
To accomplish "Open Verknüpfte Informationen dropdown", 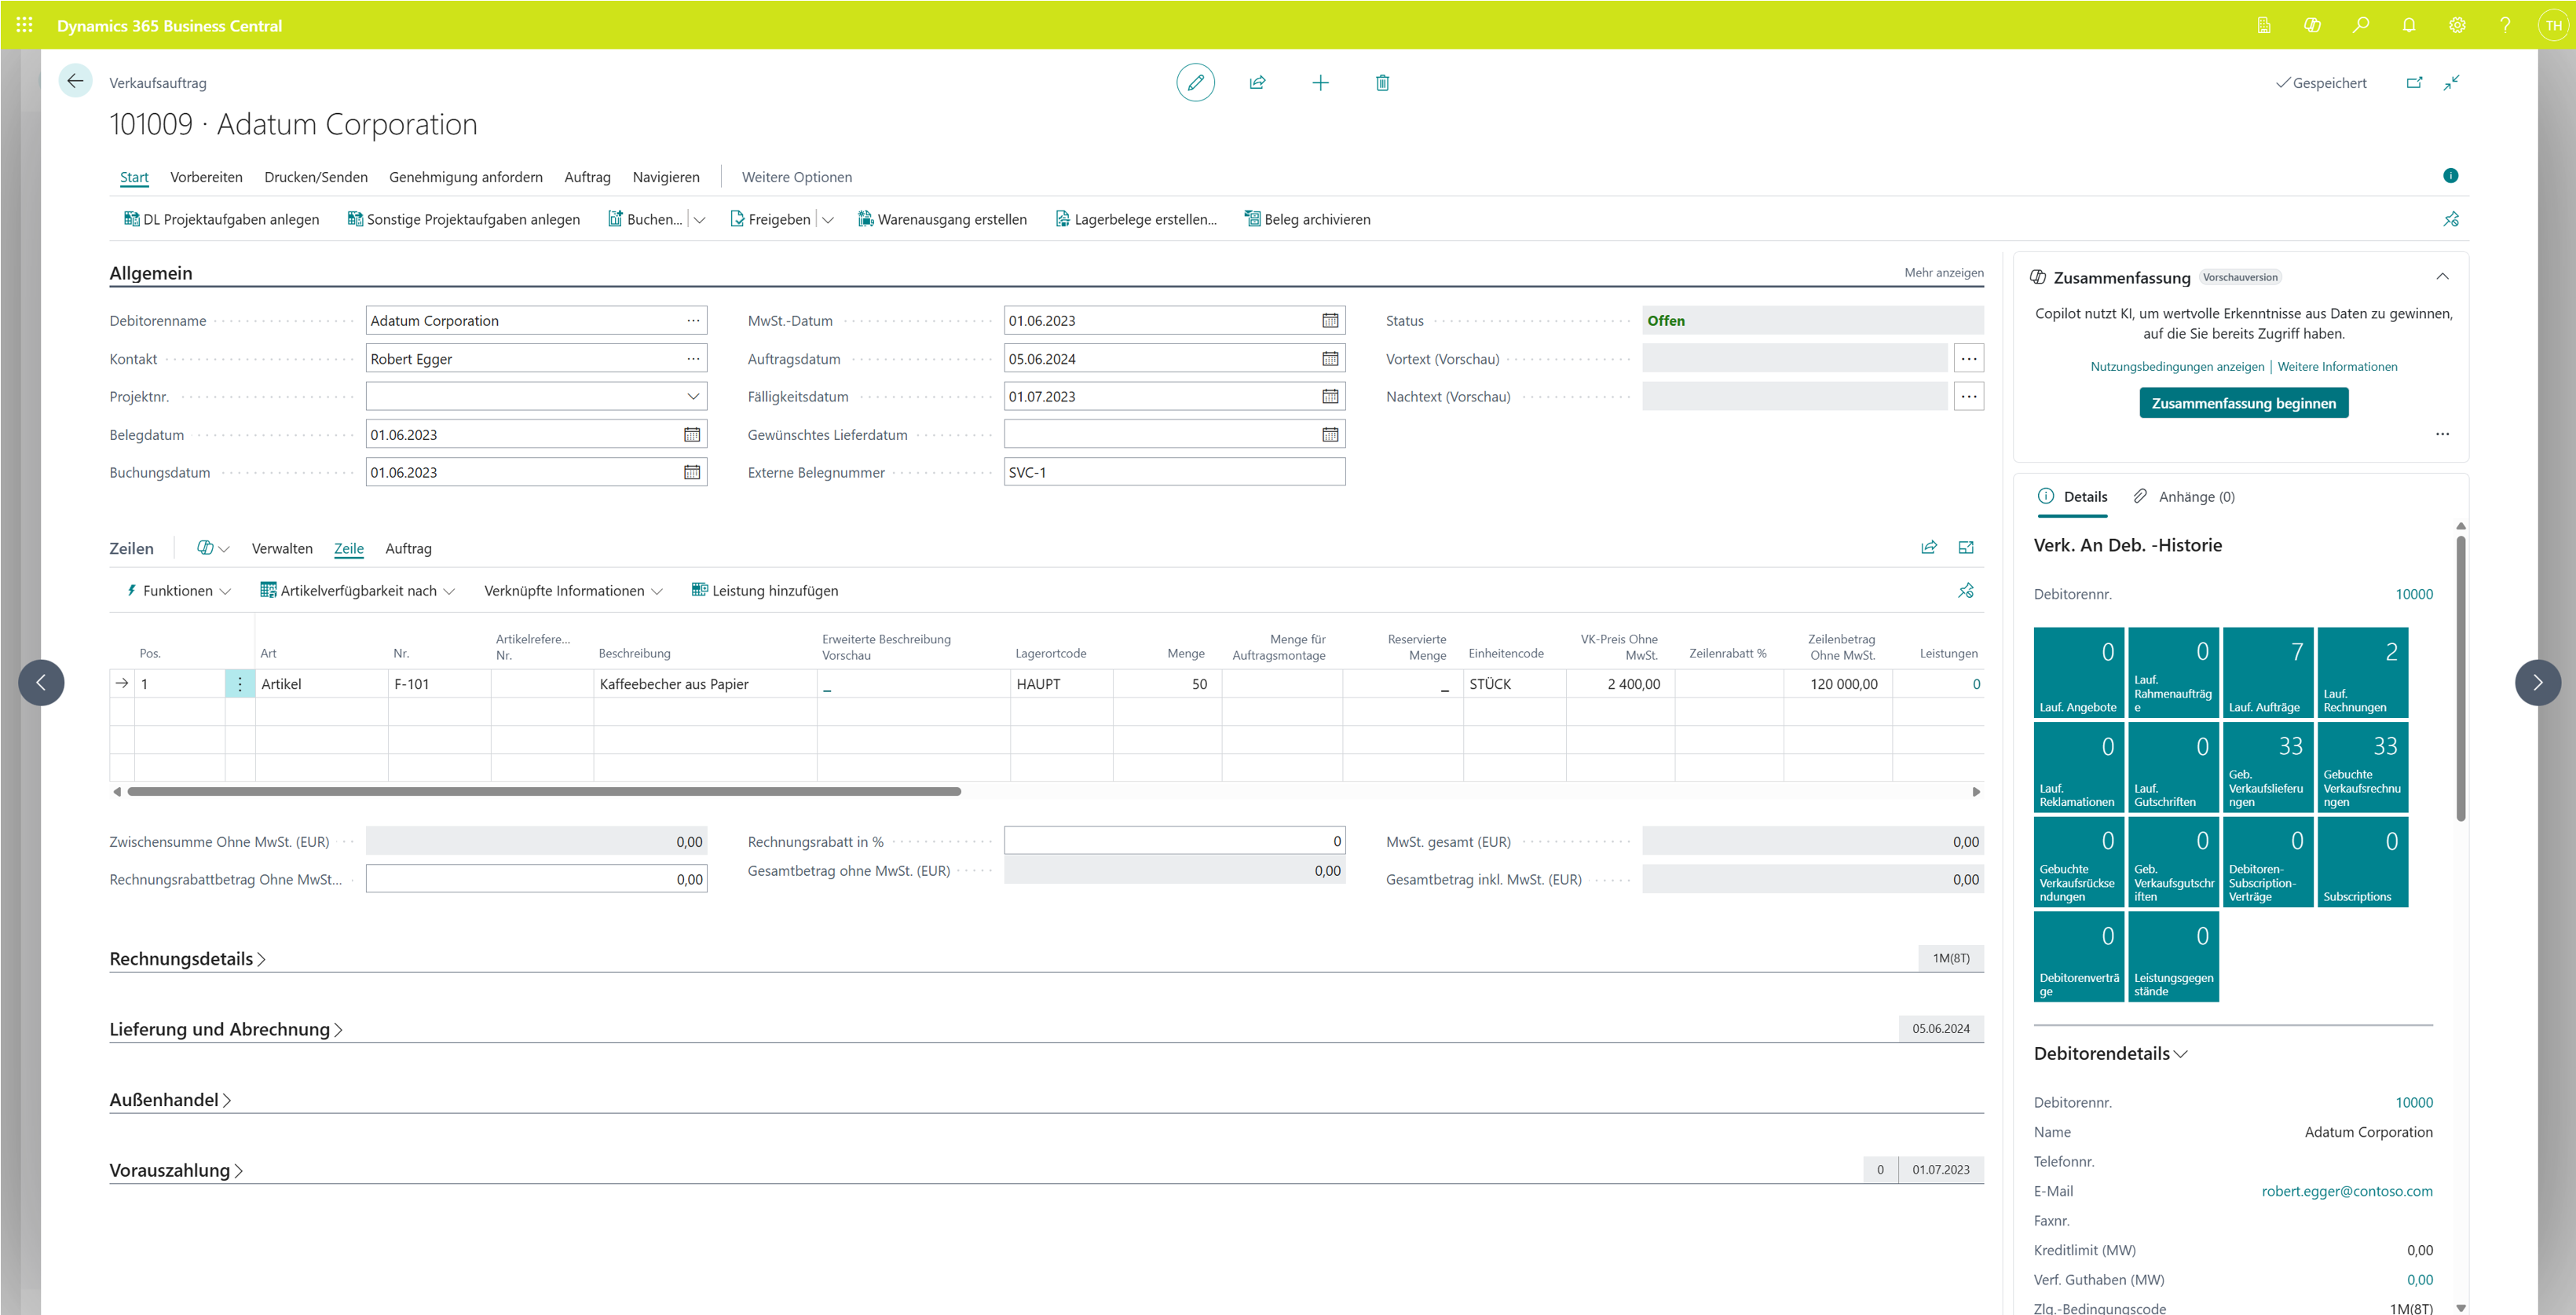I will click(x=573, y=591).
